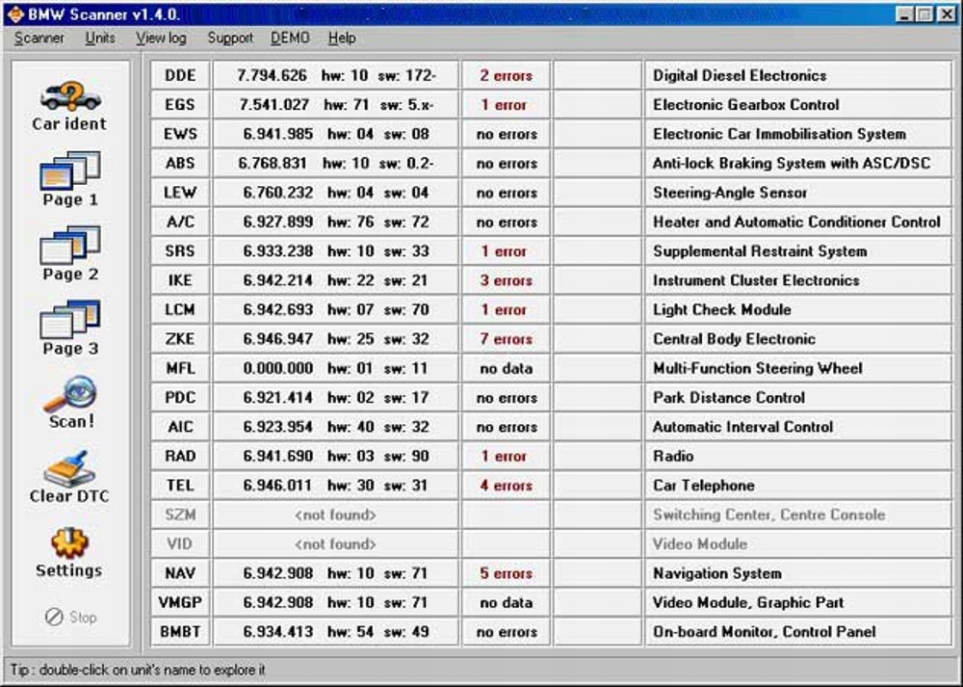The height and width of the screenshot is (687, 963).
Task: Open the Support menu
Action: point(230,38)
